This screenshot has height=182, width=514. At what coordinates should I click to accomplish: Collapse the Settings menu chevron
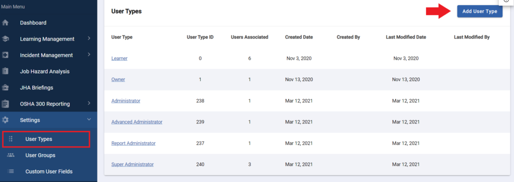point(89,119)
